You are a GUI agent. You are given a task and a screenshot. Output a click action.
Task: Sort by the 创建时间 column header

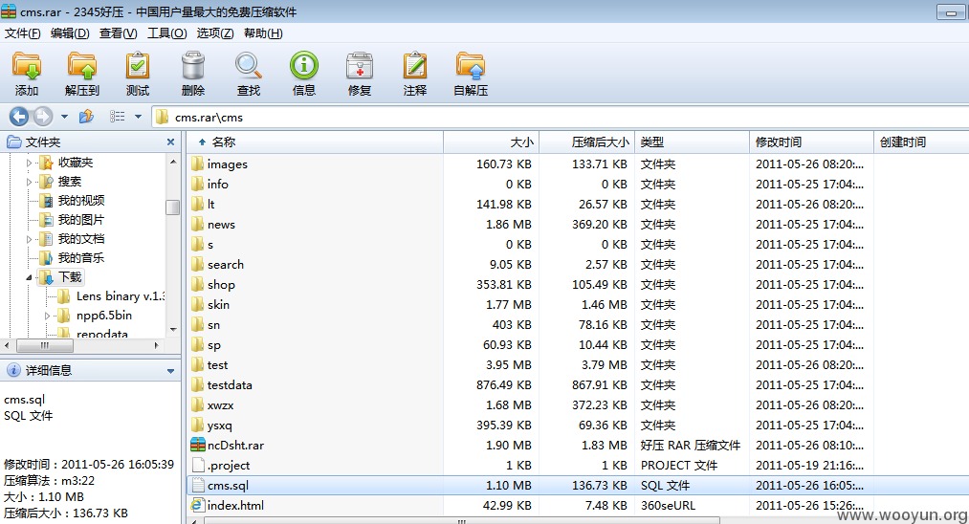point(921,142)
